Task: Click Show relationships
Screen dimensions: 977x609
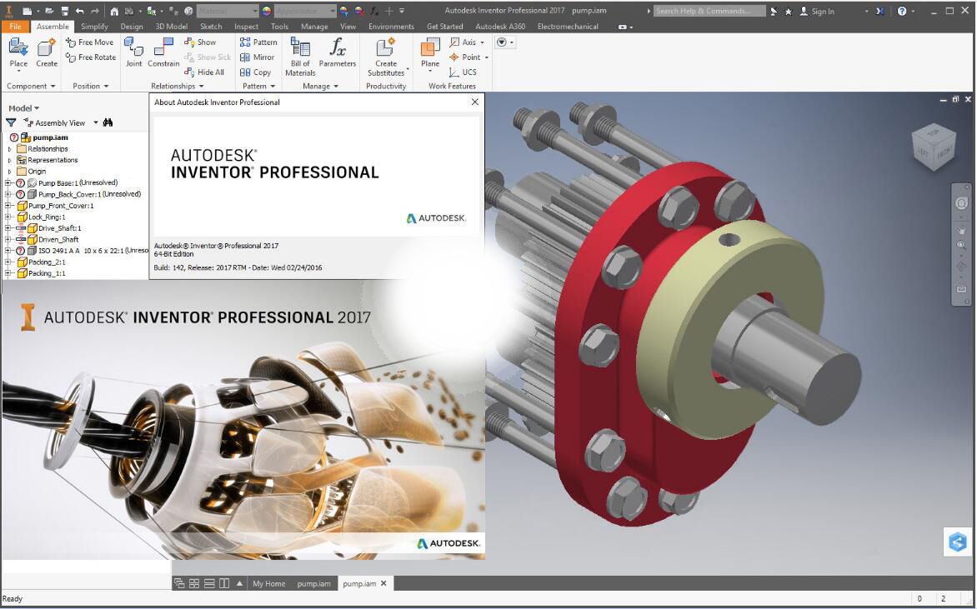Action: 200,42
